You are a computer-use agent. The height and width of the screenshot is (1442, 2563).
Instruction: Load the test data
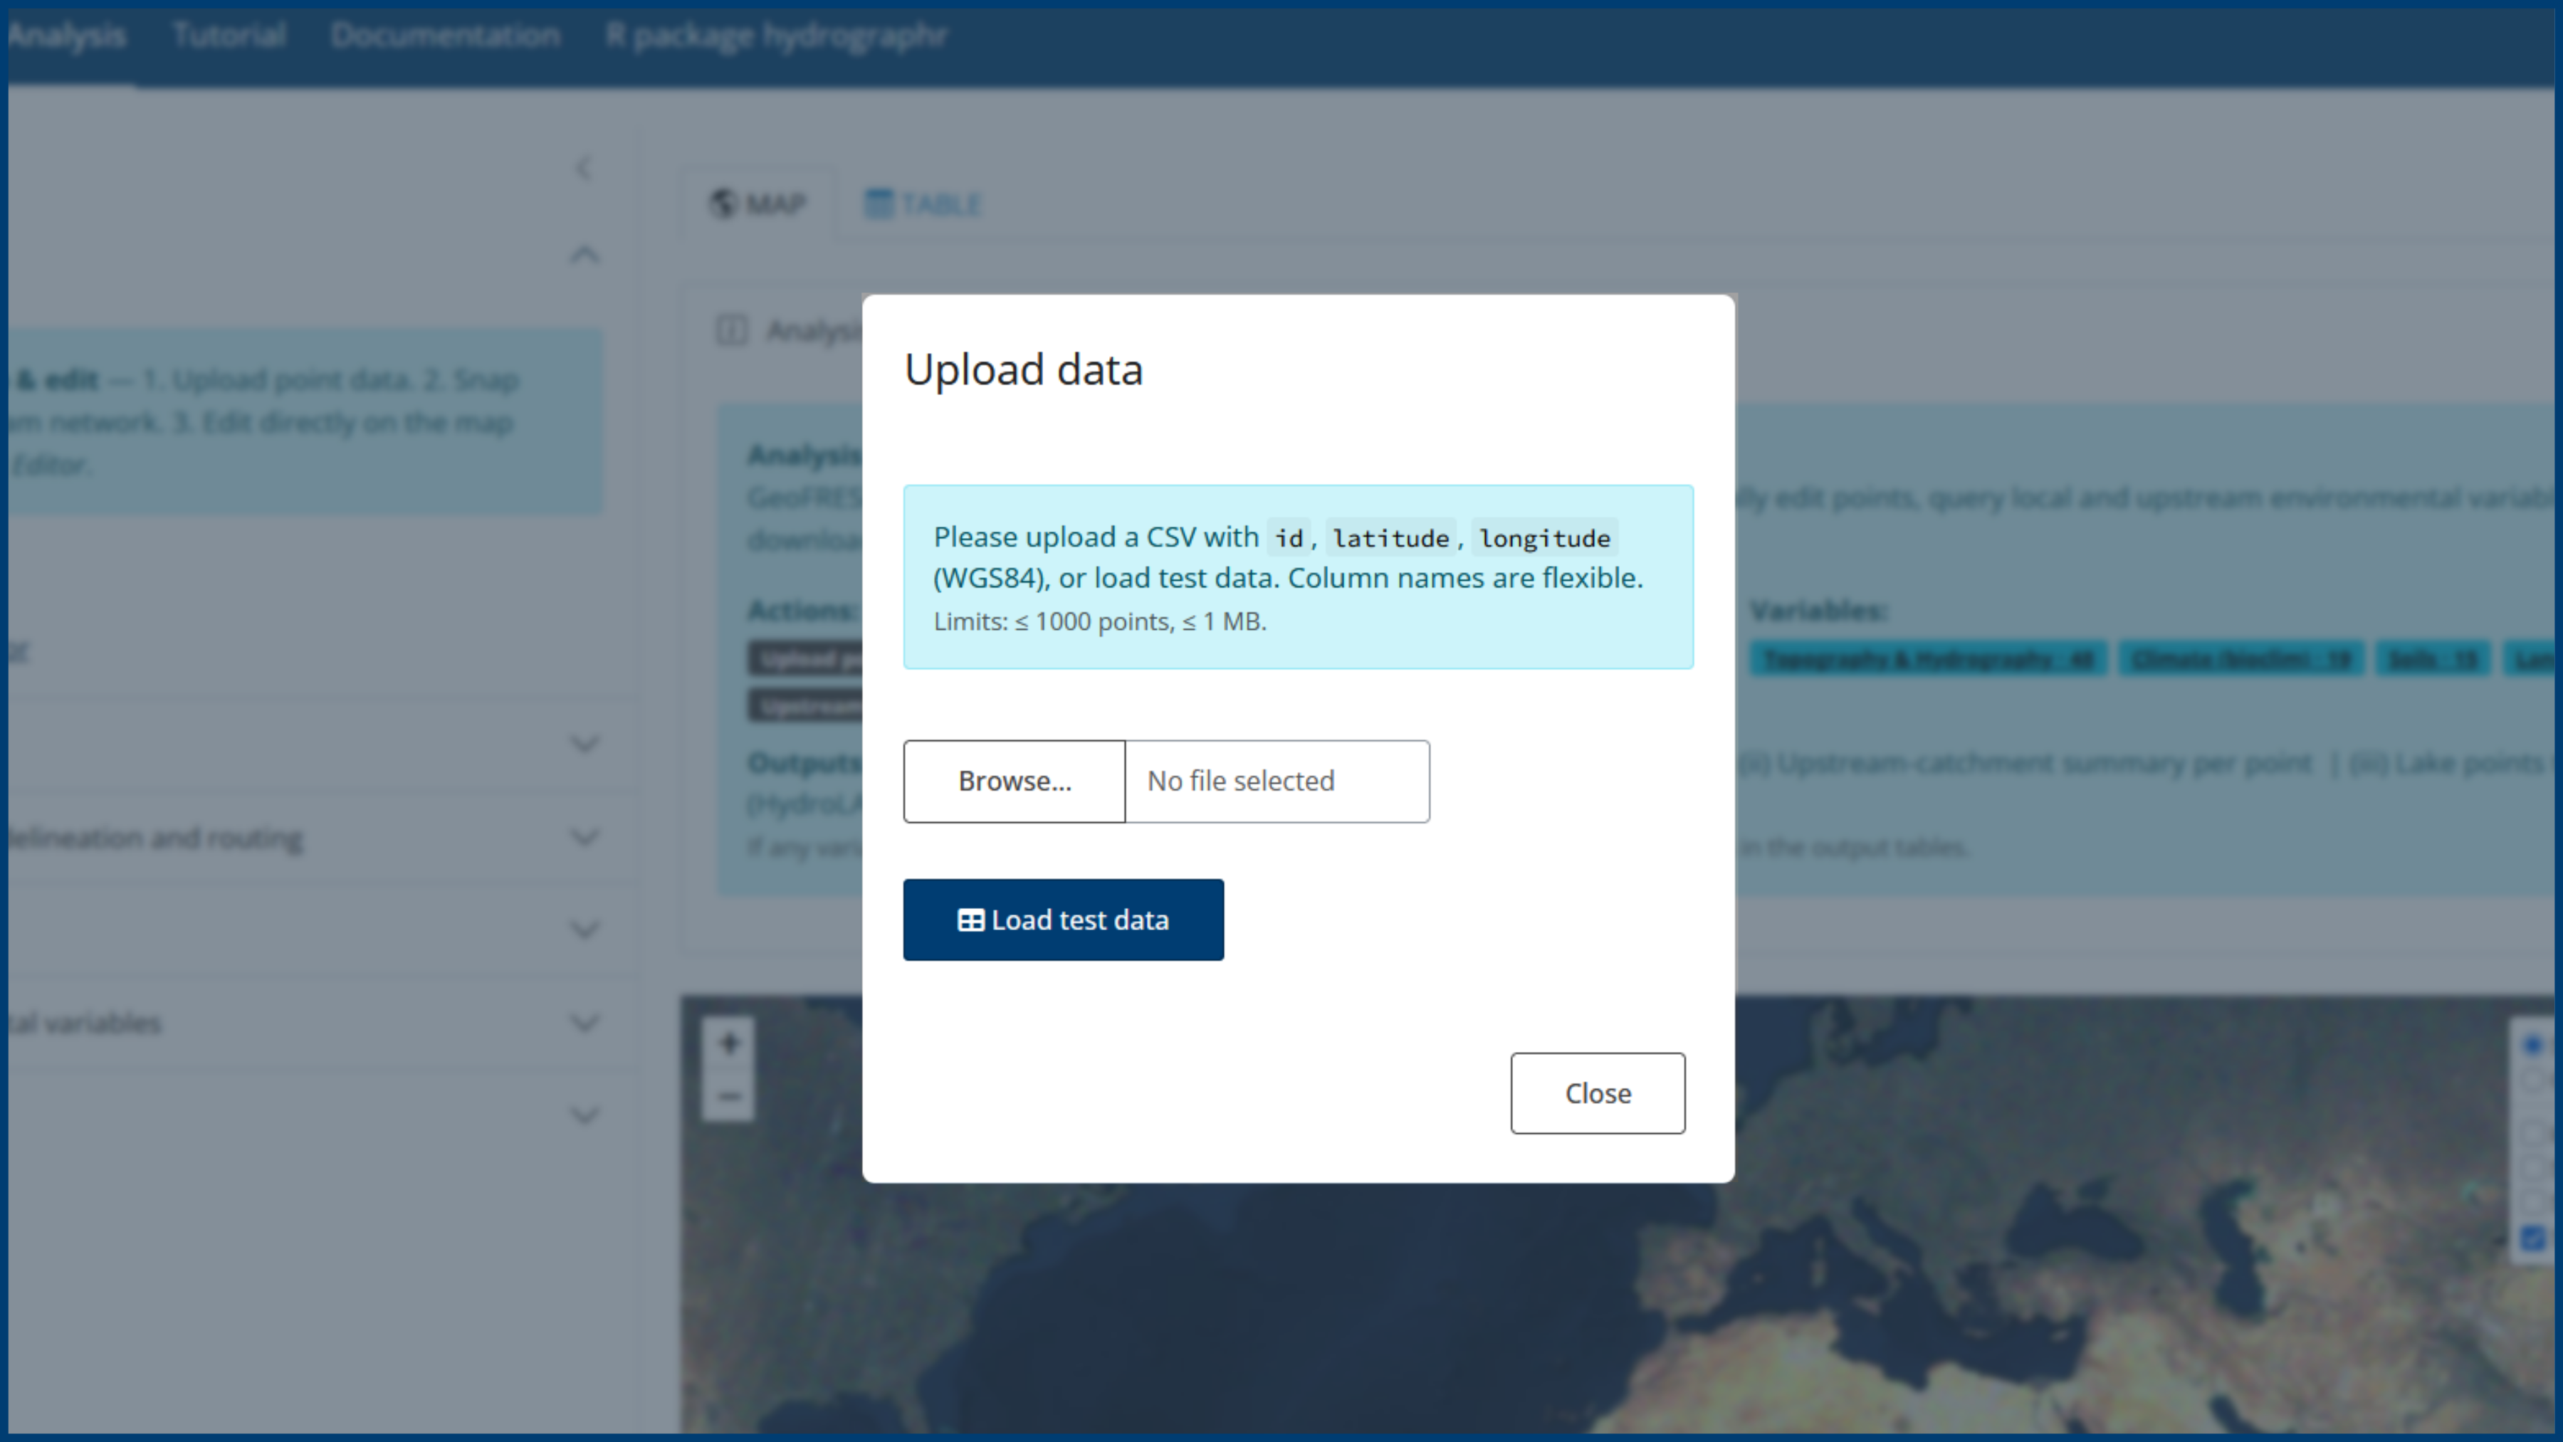coord(1063,920)
